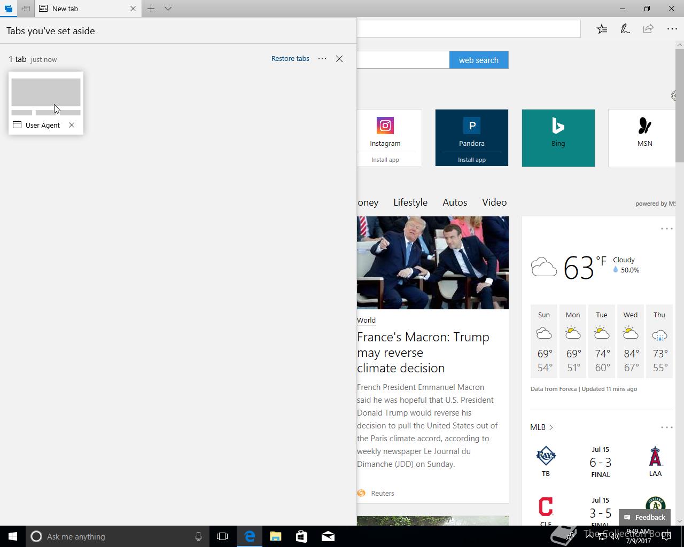This screenshot has height=547, width=684.
Task: Click Data from Foreca text
Action: coord(554,389)
